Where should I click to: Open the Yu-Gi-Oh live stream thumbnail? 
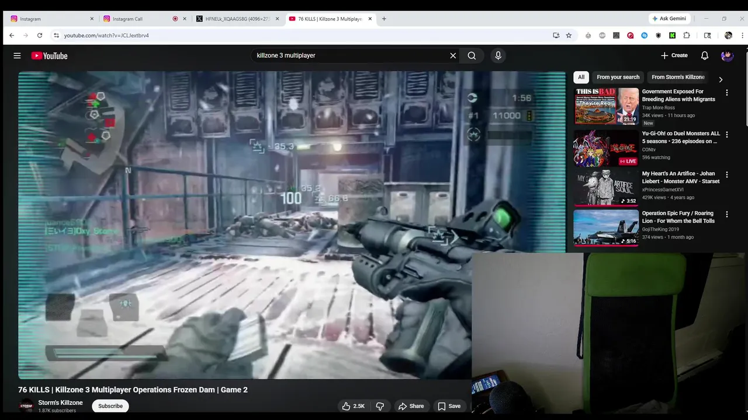point(606,148)
